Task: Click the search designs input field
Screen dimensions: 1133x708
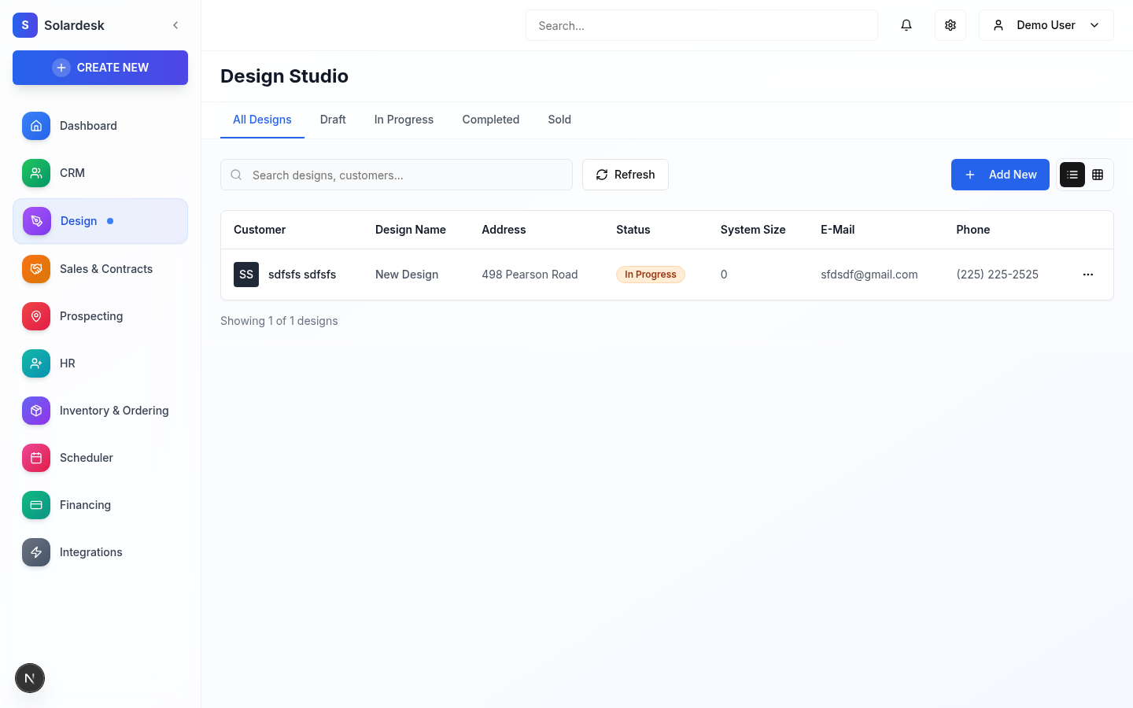Action: [397, 175]
